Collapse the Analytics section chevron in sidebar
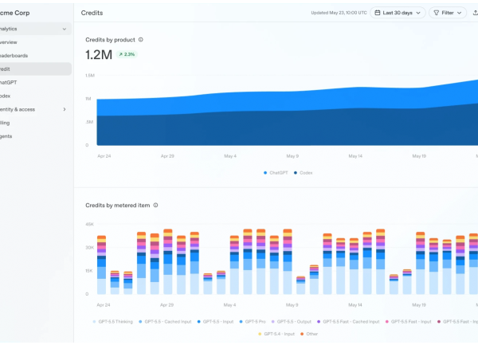478x345 pixels. (x=65, y=29)
